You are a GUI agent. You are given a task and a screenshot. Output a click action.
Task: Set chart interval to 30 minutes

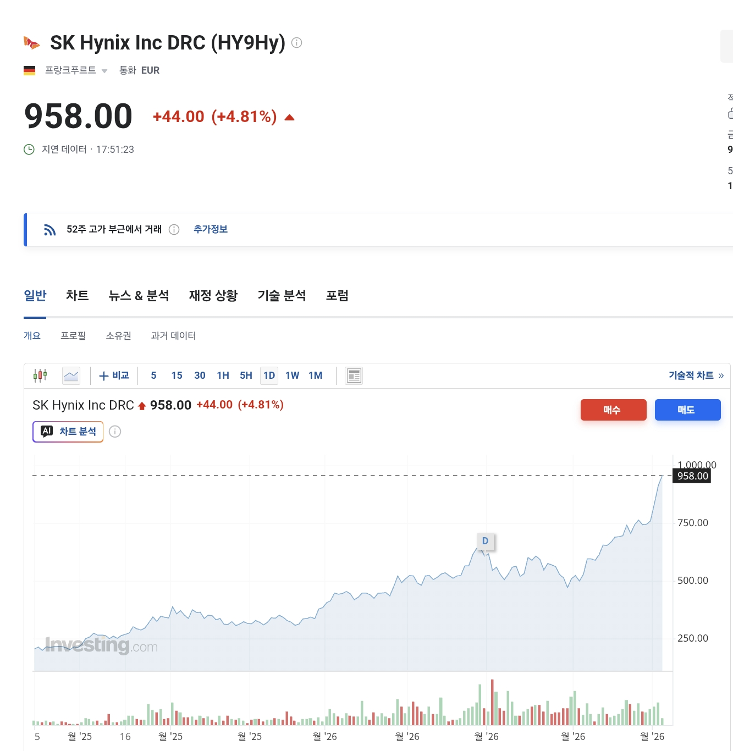pyautogui.click(x=200, y=375)
